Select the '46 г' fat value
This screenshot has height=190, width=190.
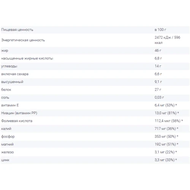tap(158, 51)
